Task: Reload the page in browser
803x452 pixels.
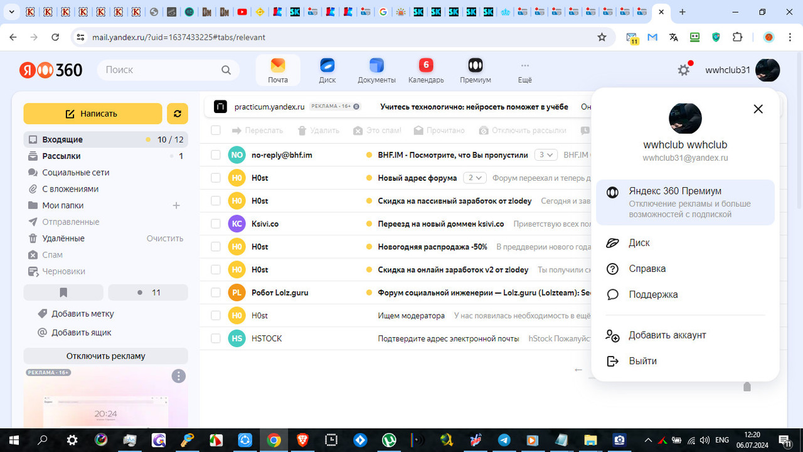Action: pos(55,37)
